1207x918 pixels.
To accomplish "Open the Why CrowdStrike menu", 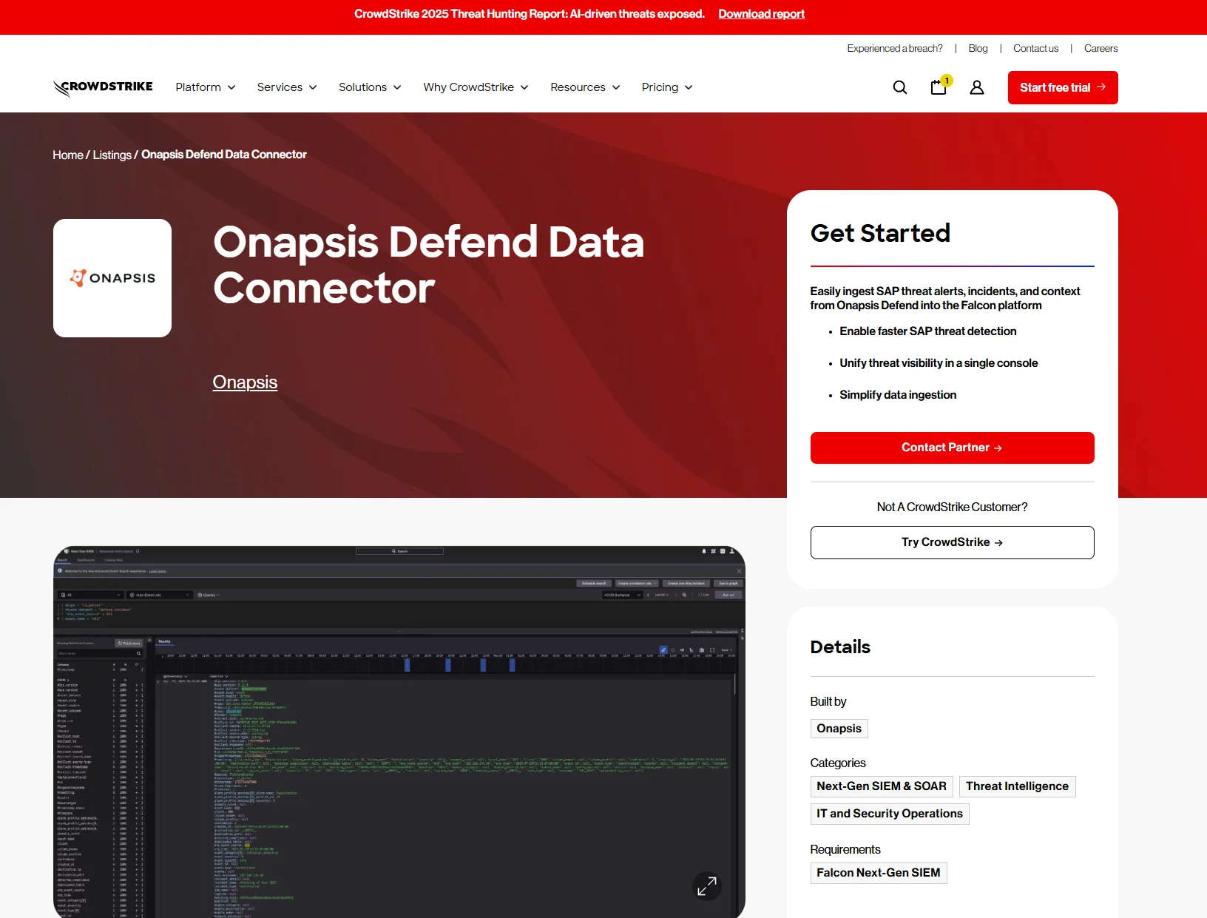I will [x=476, y=87].
